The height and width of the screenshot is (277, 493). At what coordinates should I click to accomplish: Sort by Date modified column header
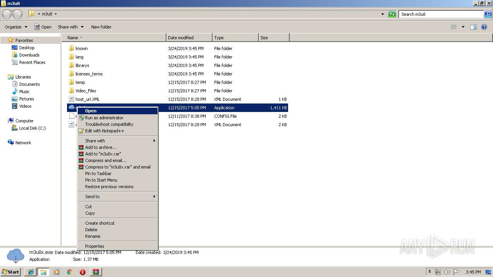[189, 38]
